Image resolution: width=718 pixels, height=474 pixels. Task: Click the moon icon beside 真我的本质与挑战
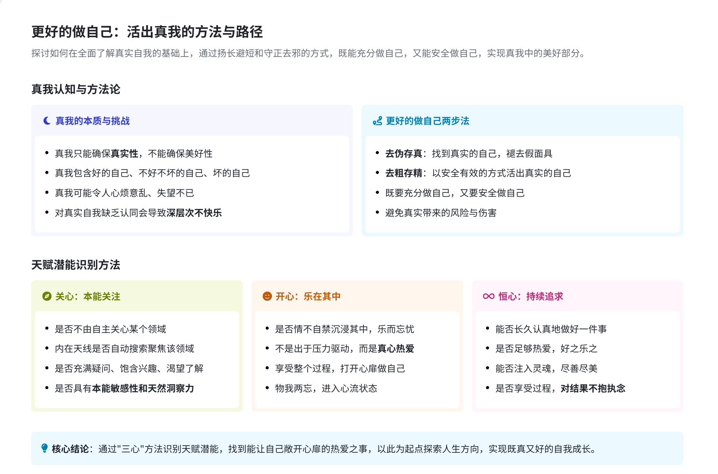[46, 121]
